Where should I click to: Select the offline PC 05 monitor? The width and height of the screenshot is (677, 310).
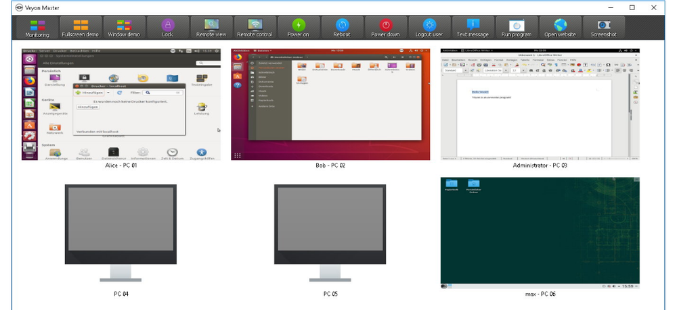[x=330, y=233]
